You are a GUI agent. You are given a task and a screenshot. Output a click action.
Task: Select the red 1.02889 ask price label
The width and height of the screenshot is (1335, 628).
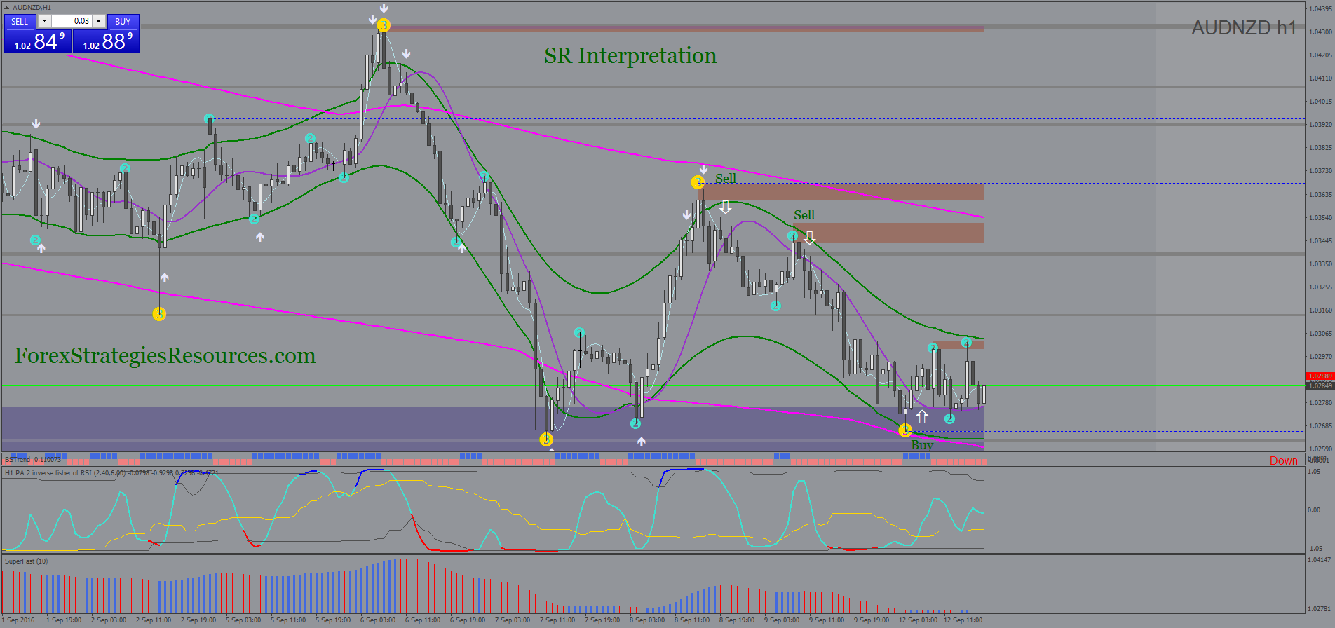point(1320,376)
